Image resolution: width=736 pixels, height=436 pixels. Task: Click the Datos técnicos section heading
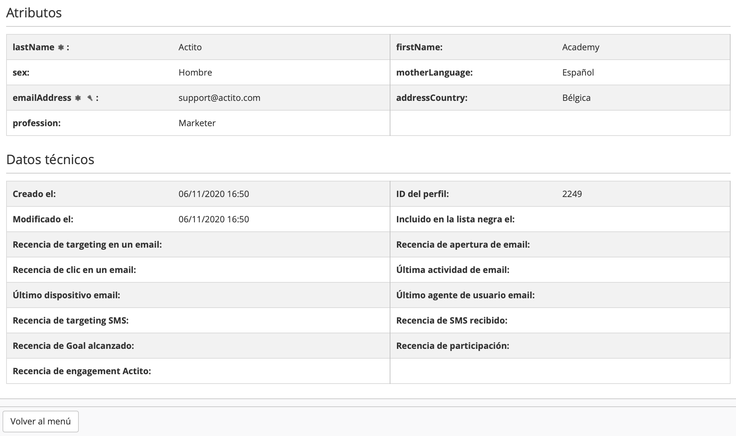(50, 160)
